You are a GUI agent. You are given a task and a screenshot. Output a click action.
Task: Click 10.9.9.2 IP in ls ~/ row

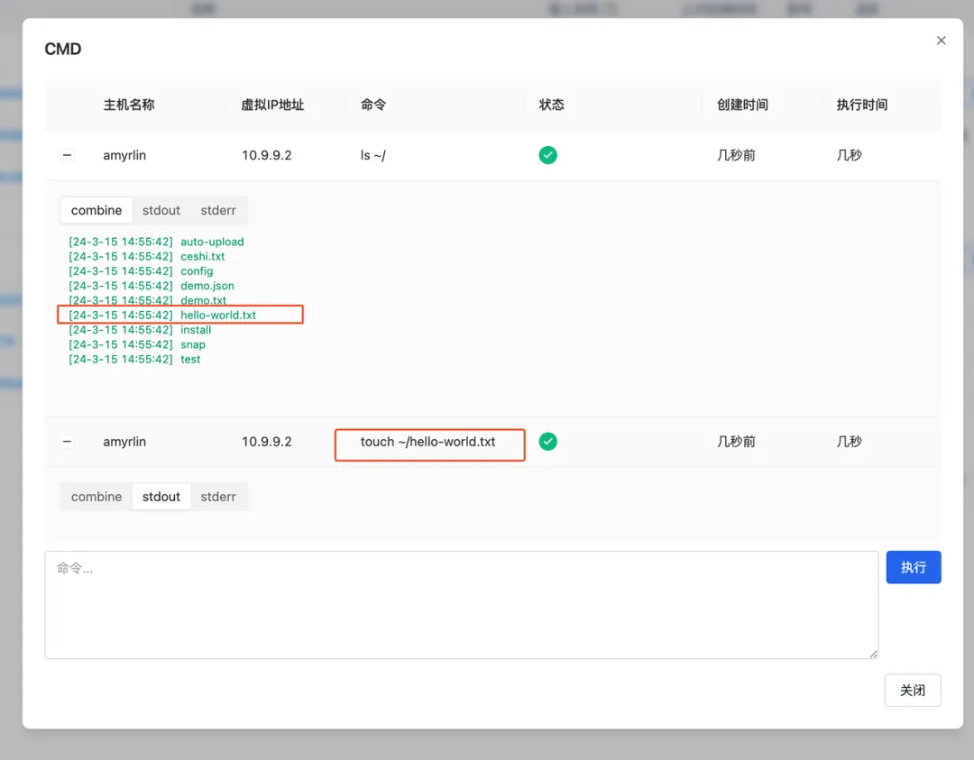coord(266,155)
